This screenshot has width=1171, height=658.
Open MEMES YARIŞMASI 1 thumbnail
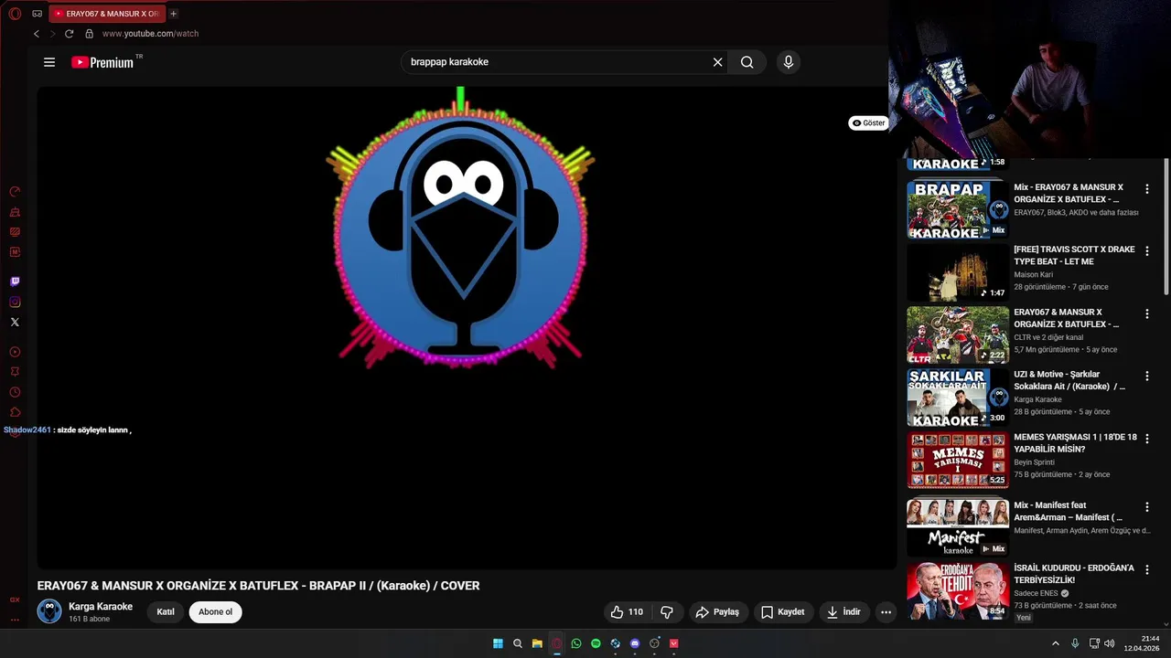(x=958, y=460)
